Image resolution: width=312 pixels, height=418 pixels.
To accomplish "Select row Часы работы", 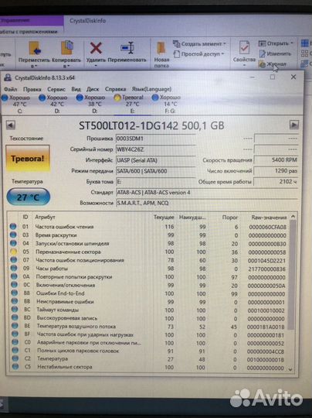I will pyautogui.click(x=148, y=269).
